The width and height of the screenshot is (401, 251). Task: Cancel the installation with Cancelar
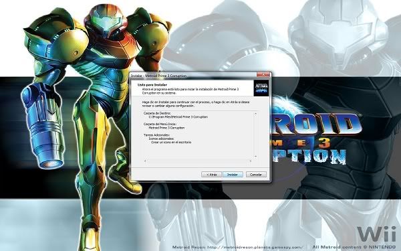[x=256, y=175]
